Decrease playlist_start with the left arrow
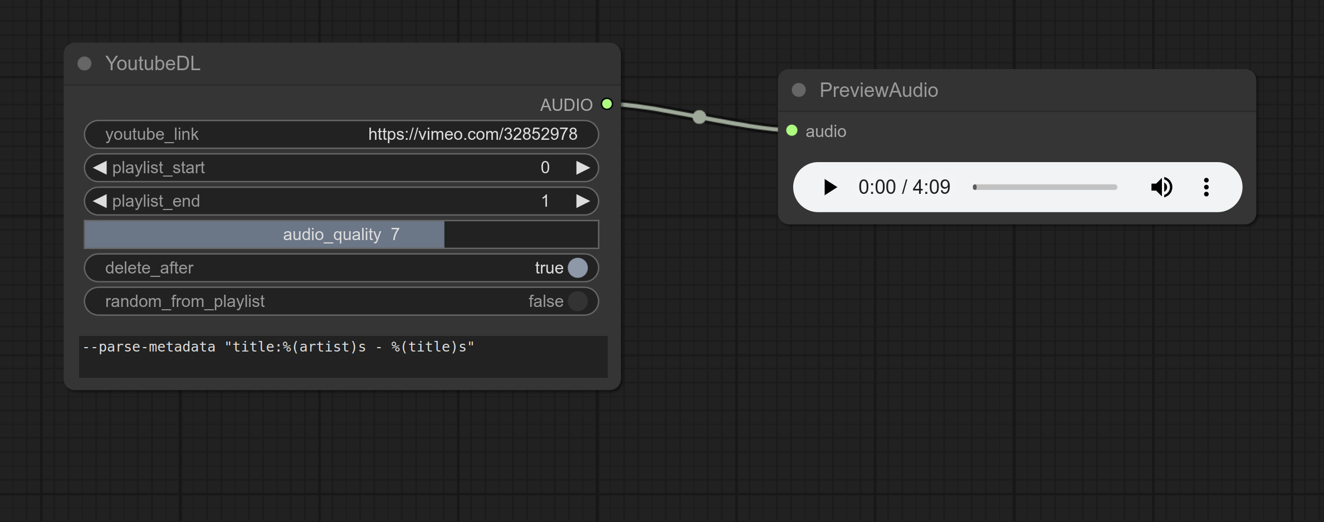This screenshot has height=522, width=1324. pyautogui.click(x=100, y=168)
